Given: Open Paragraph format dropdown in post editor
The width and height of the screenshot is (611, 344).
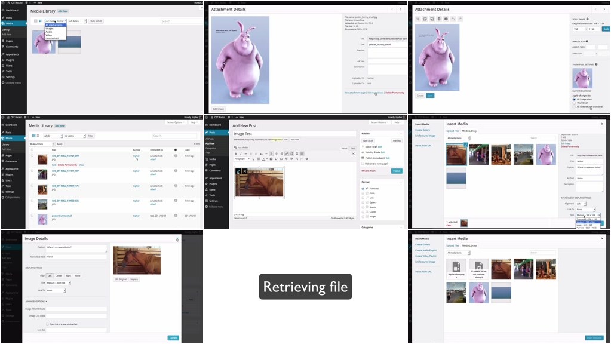Looking at the screenshot, I should coord(242,159).
